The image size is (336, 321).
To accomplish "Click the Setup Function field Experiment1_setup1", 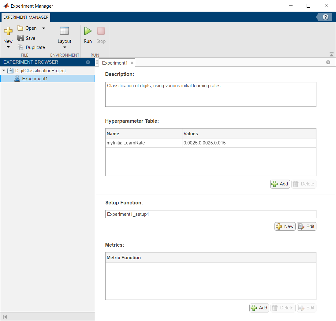I will 211,214.
